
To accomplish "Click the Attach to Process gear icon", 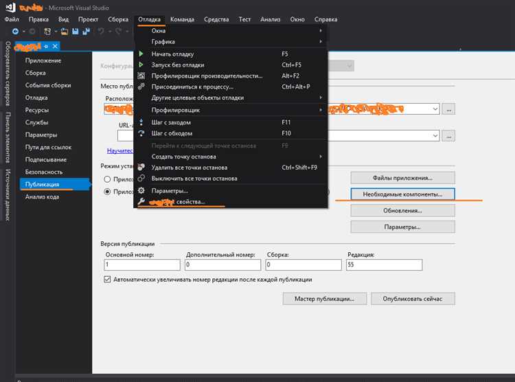I will (141, 87).
